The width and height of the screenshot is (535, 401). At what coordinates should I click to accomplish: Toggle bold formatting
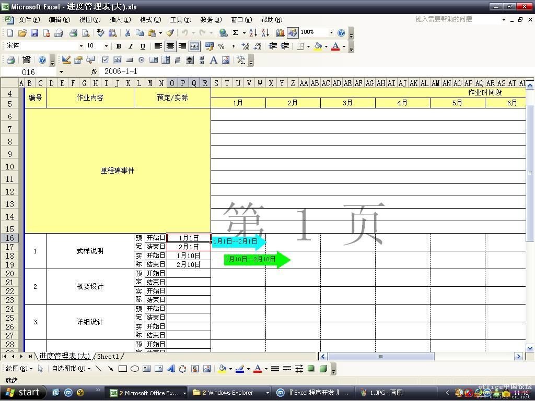(x=119, y=46)
